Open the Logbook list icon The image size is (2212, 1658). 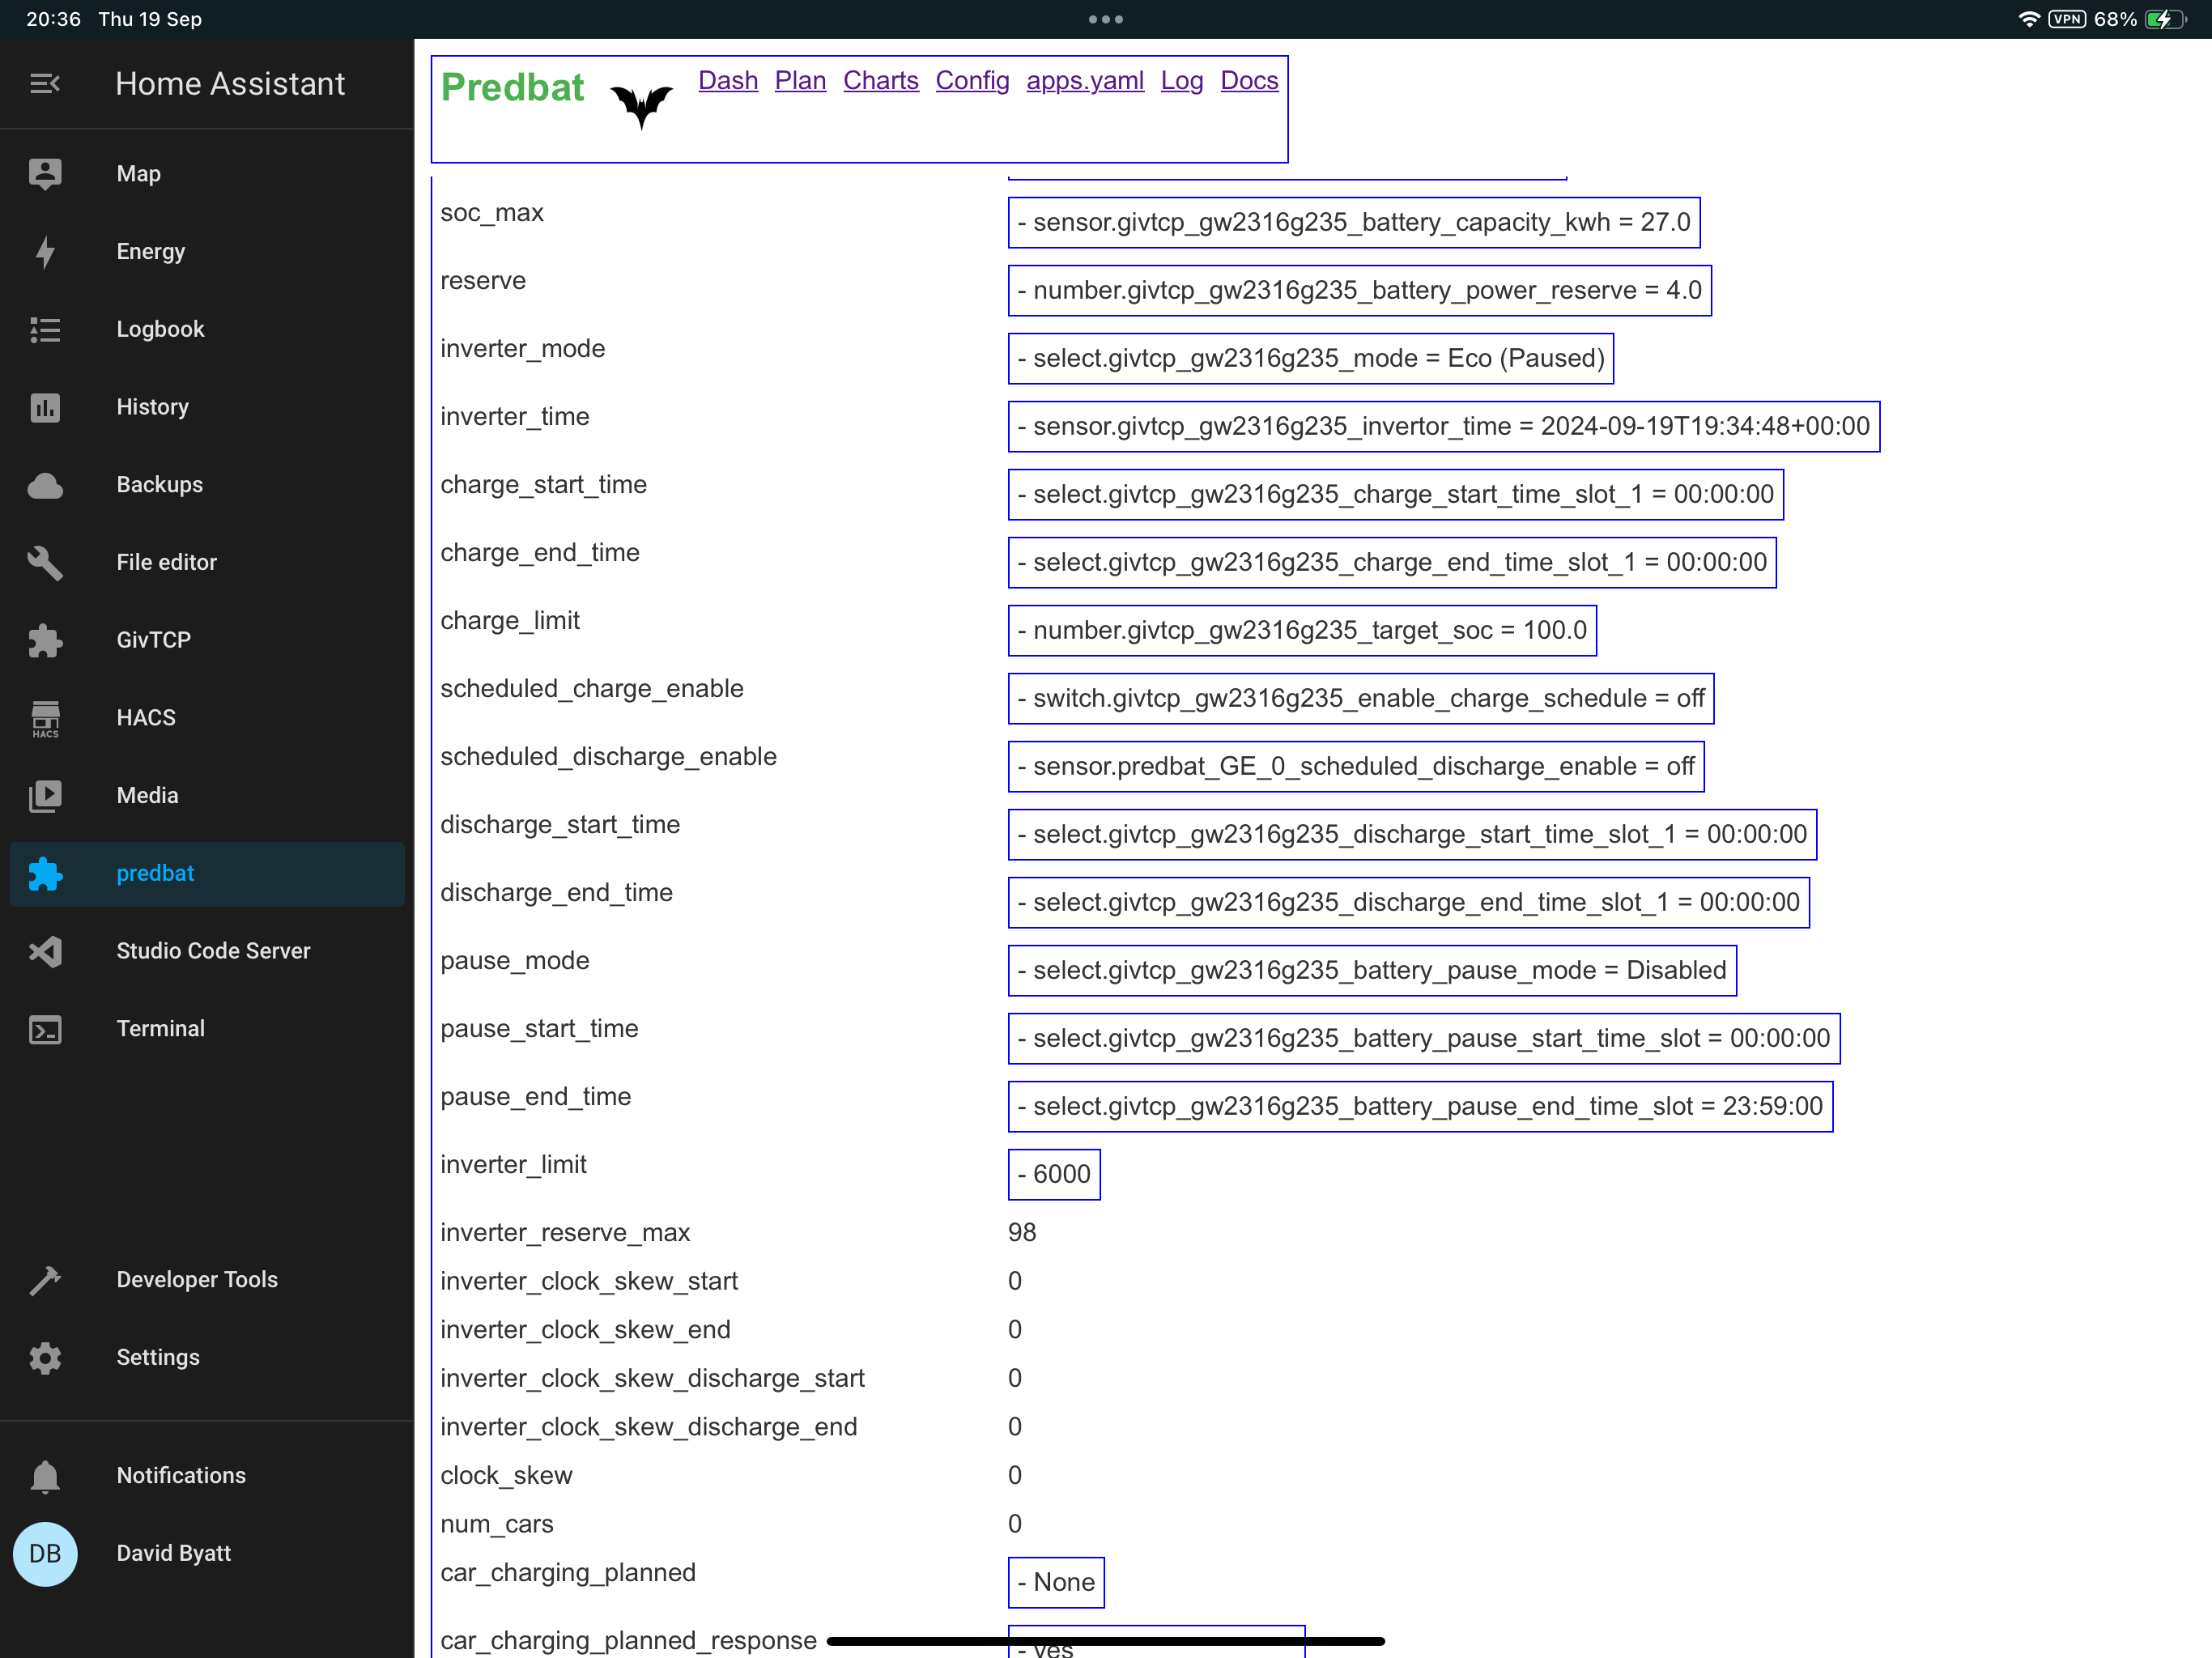pyautogui.click(x=45, y=329)
